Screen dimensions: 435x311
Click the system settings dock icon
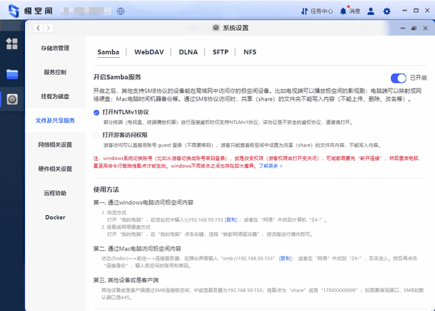coord(12,99)
